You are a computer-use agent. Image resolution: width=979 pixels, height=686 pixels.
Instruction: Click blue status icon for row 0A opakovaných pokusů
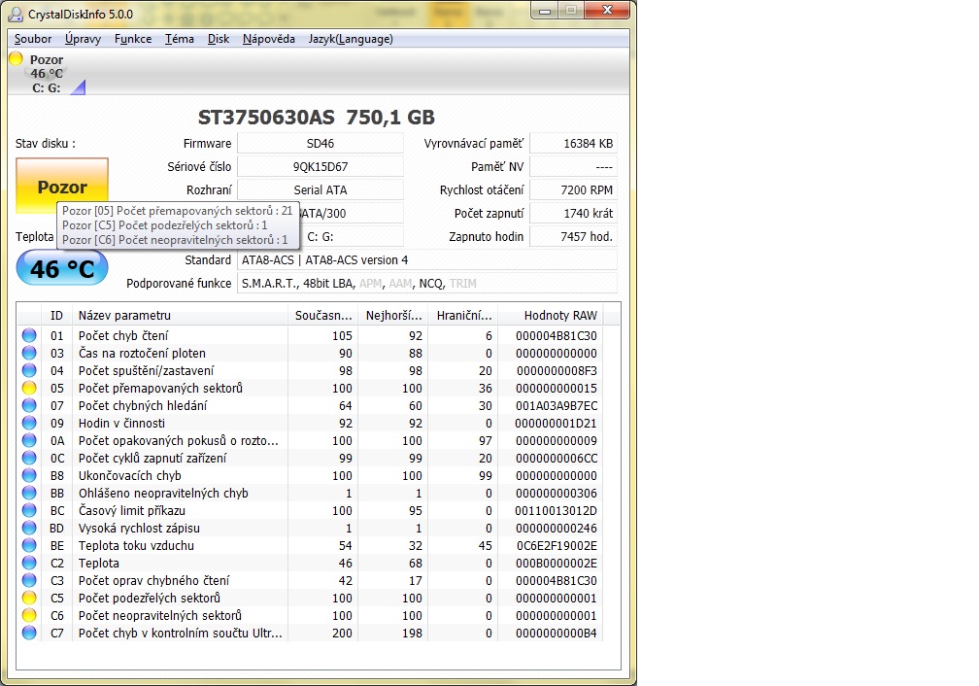pyautogui.click(x=29, y=440)
